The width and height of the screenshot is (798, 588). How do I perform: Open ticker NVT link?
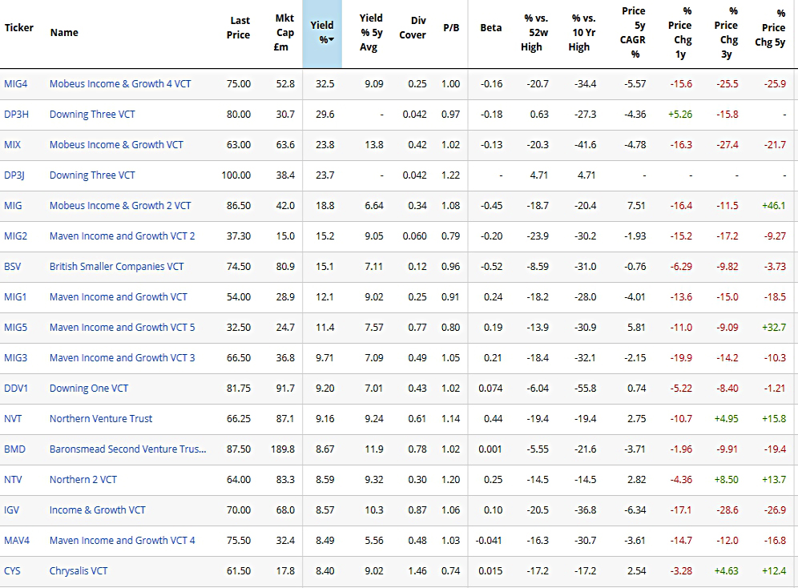[13, 419]
